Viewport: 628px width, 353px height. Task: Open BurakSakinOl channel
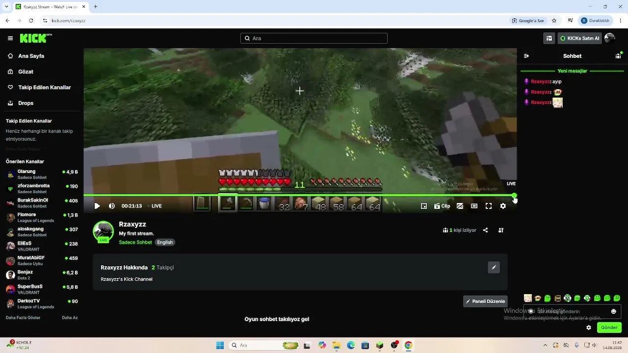coord(42,203)
